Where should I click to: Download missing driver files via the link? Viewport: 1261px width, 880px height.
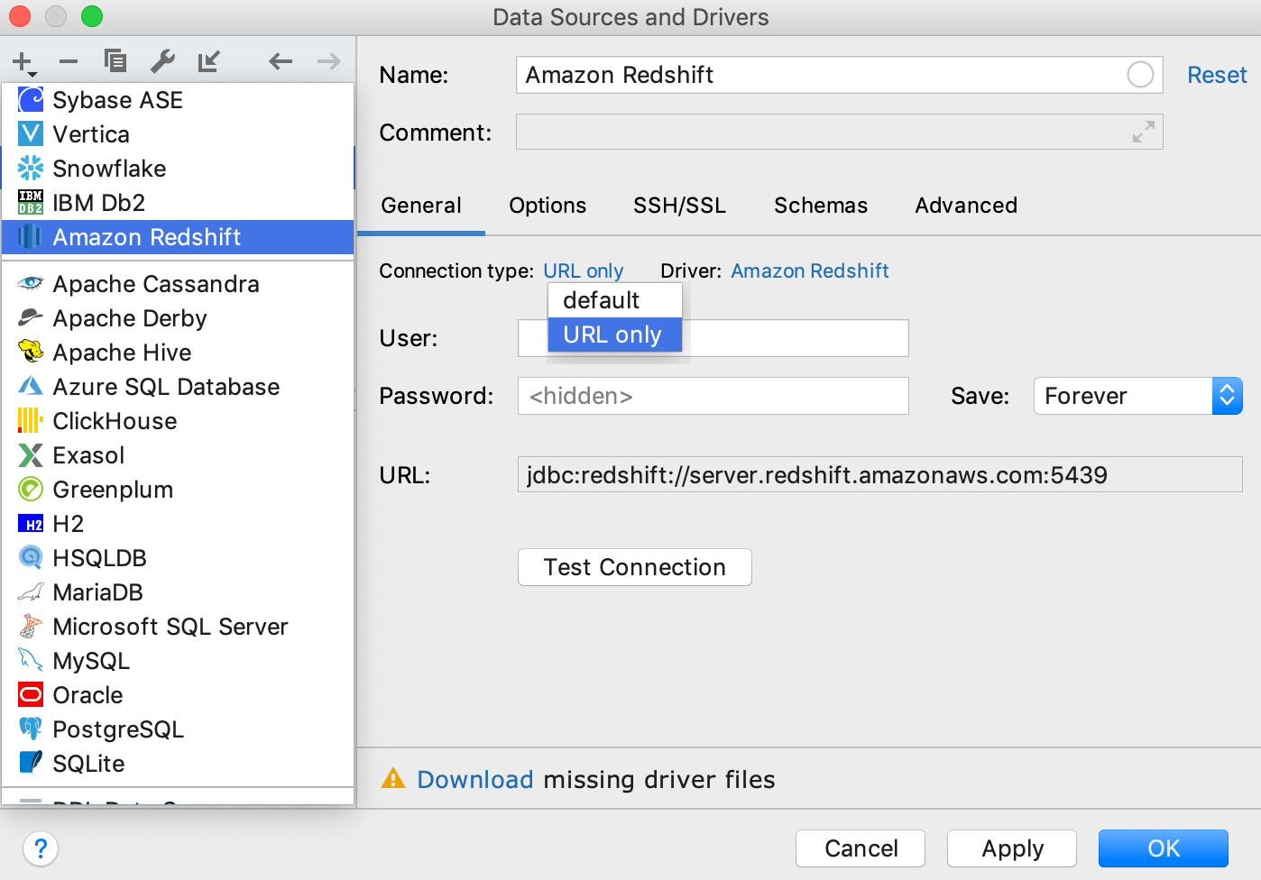coord(475,779)
